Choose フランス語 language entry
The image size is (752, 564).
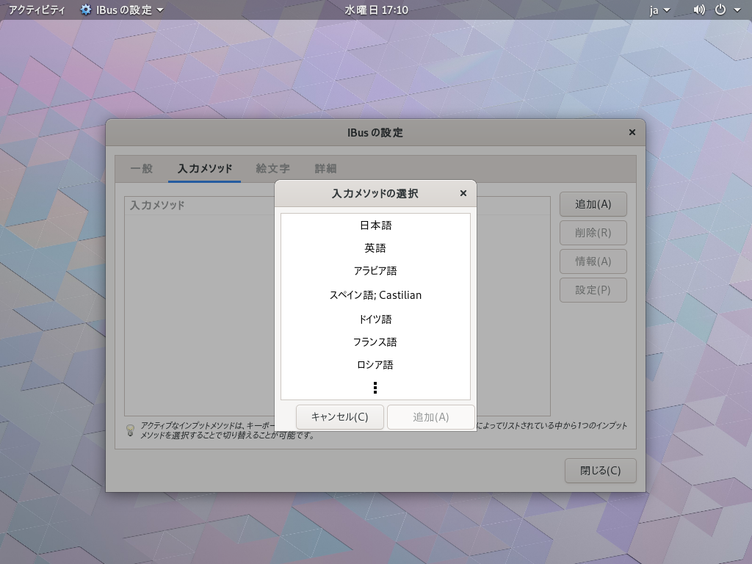(375, 342)
